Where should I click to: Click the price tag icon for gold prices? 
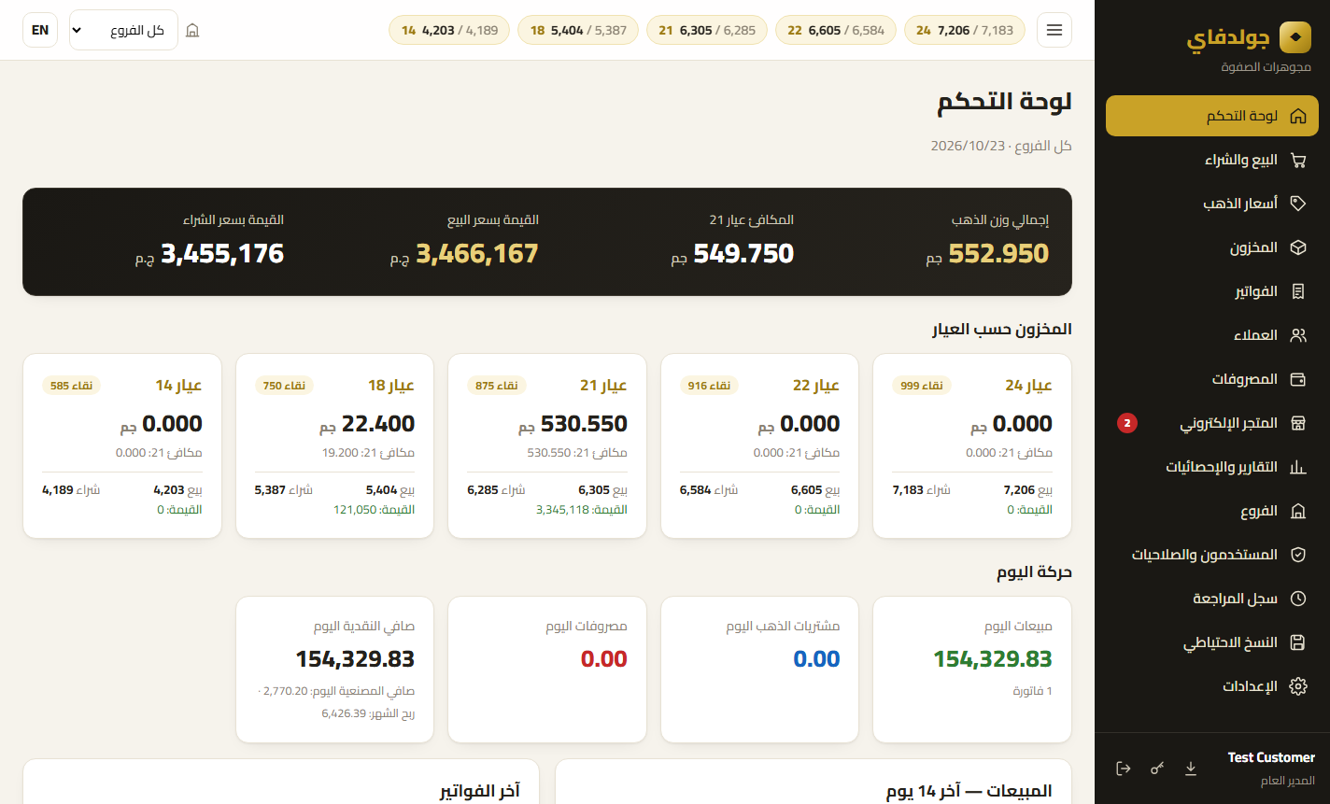coord(1297,204)
